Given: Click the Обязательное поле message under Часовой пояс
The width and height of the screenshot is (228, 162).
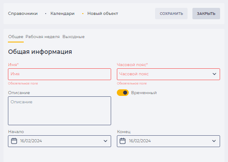Looking at the screenshot, I should pos(132,84).
